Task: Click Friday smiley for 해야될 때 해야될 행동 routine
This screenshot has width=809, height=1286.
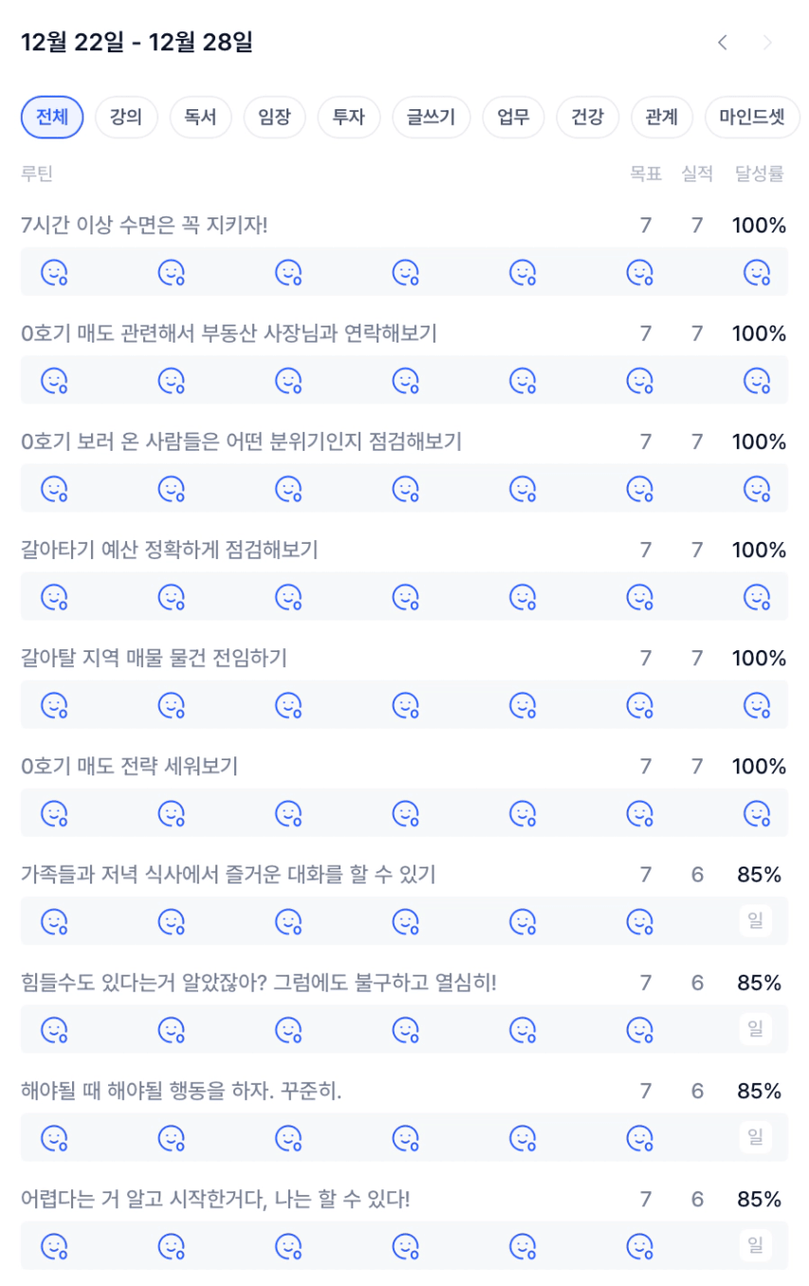Action: [523, 1139]
